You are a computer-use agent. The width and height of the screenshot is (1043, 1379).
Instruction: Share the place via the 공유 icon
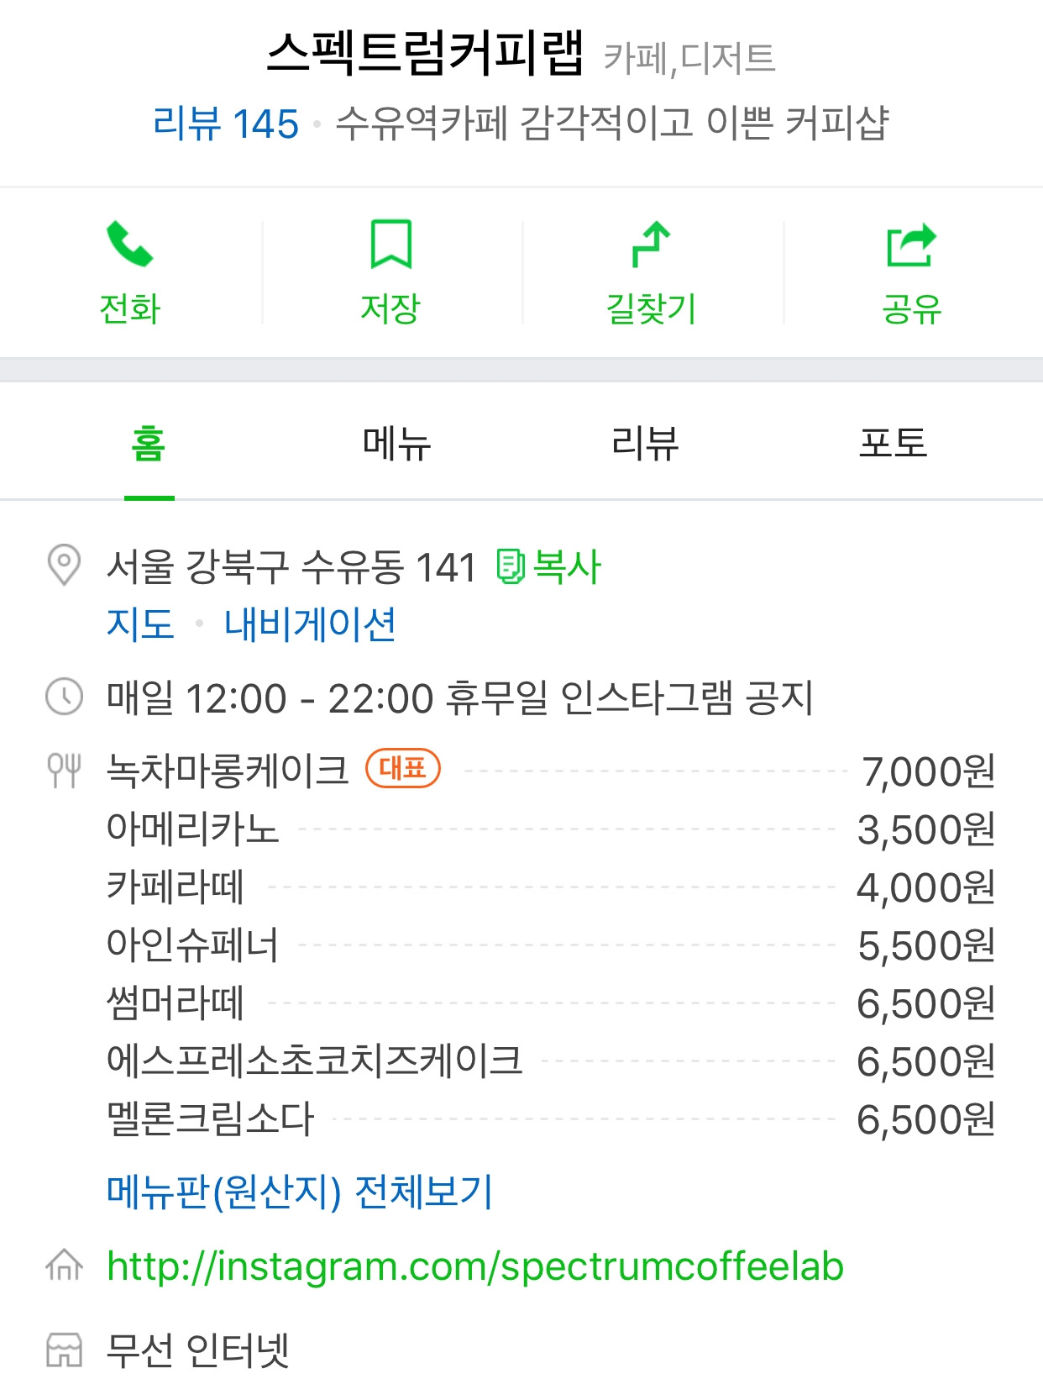(912, 245)
